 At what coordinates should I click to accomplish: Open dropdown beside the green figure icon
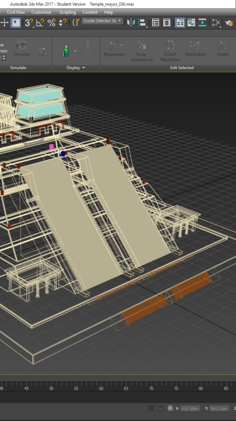point(75,51)
